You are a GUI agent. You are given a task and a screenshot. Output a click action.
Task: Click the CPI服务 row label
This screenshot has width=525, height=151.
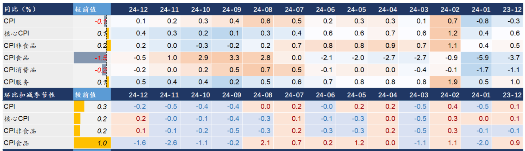pos(16,82)
